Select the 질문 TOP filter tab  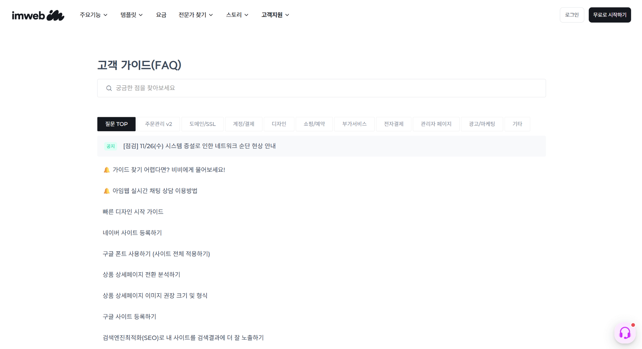(x=116, y=124)
